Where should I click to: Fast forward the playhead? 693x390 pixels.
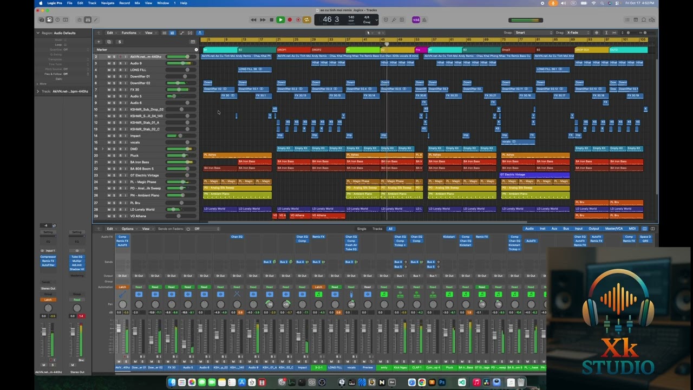263,20
